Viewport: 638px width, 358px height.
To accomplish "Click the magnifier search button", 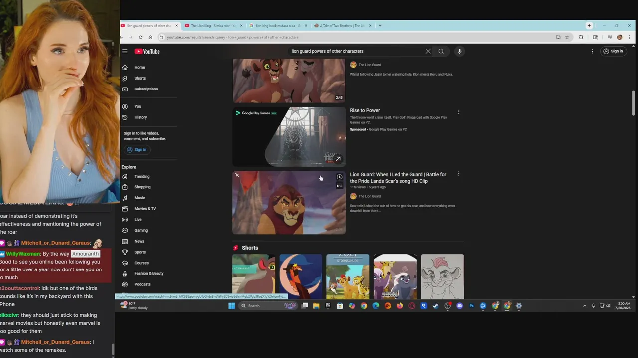I will (x=441, y=51).
